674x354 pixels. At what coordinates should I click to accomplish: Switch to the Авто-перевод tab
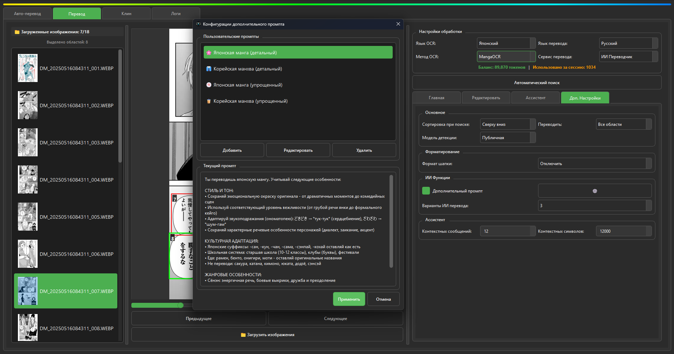pyautogui.click(x=27, y=14)
